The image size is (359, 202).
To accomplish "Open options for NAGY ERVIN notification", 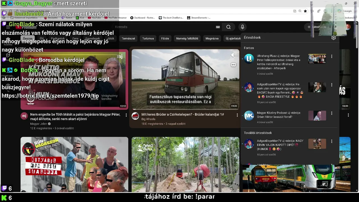I will click(x=332, y=141).
